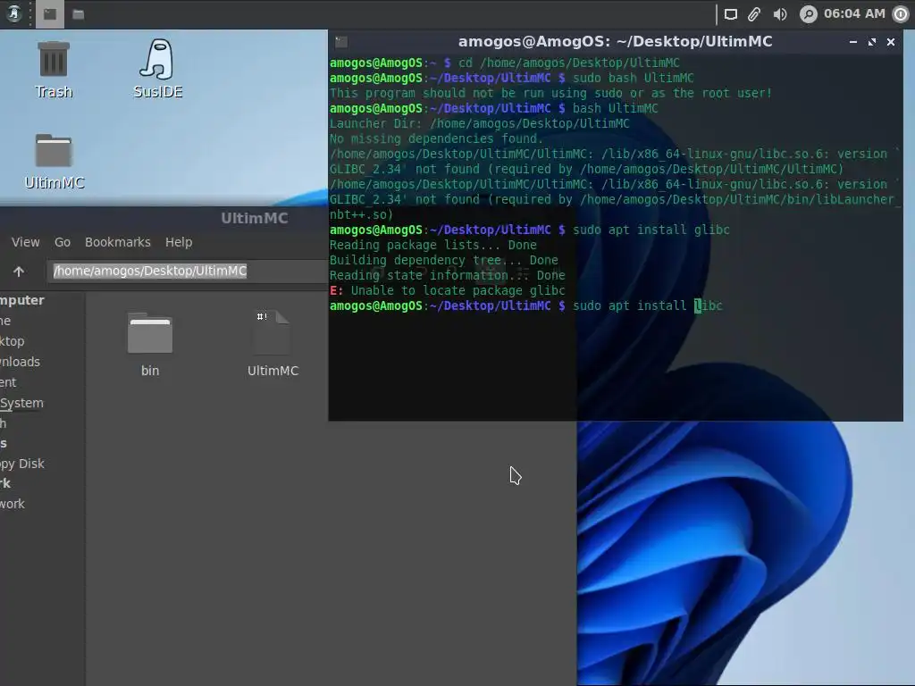Viewport: 915px width, 686px height.
Task: Select the SusIDE desktop icon
Action: (x=157, y=69)
